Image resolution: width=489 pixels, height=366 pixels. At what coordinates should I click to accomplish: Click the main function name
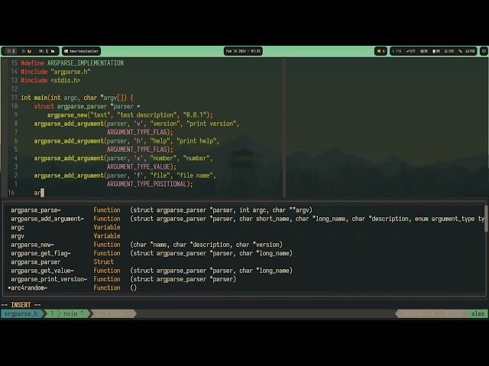point(40,98)
